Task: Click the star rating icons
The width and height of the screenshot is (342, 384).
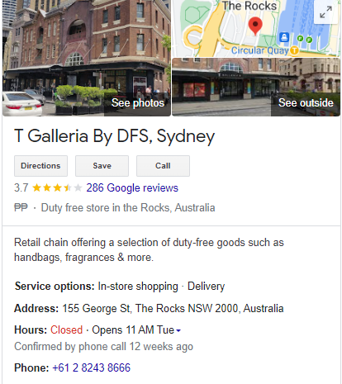Action: (x=57, y=188)
